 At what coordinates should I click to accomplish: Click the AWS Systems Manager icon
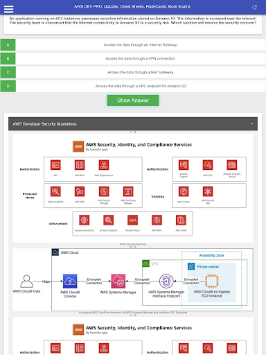point(118,282)
